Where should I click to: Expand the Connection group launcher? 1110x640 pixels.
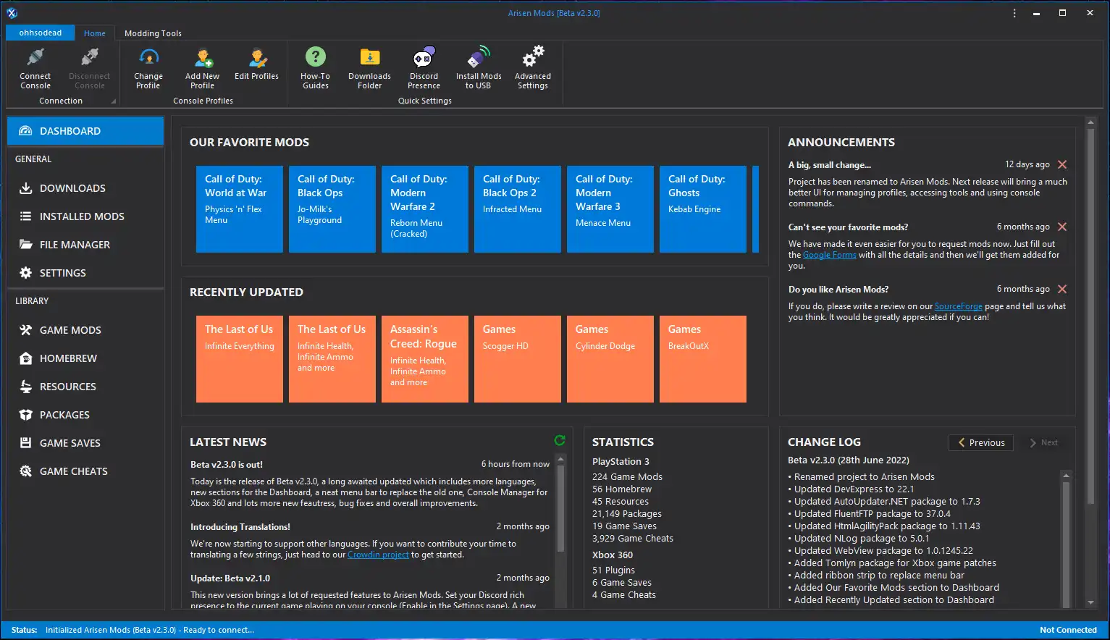(x=114, y=101)
